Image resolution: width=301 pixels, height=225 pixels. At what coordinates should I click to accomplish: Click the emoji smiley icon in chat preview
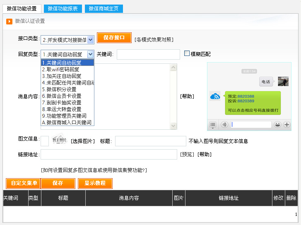click(277, 125)
